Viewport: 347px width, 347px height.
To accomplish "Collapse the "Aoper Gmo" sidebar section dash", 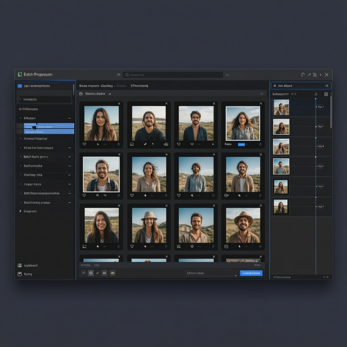I will point(70,184).
